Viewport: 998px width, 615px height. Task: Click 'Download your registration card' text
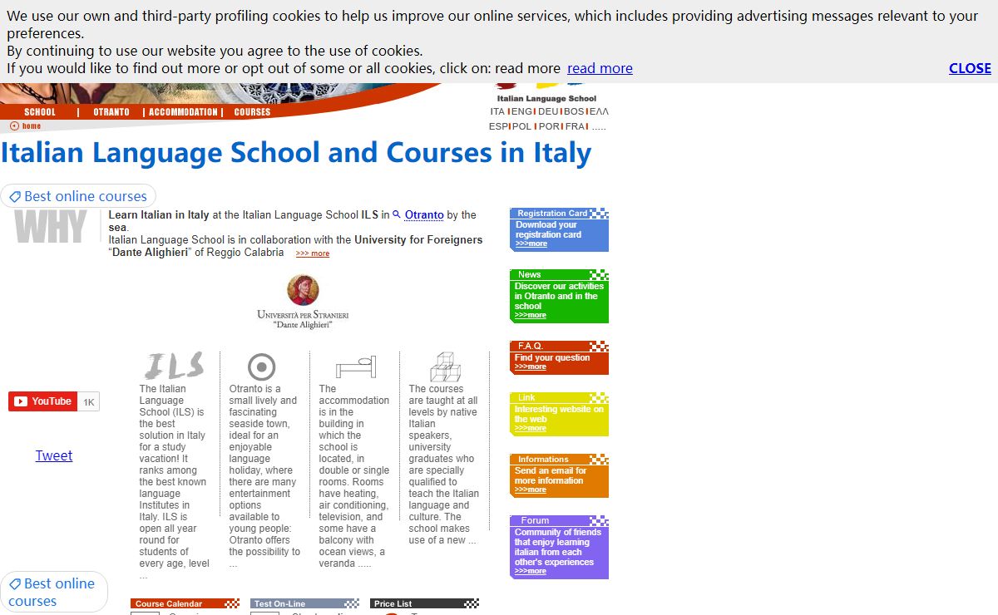tap(548, 229)
